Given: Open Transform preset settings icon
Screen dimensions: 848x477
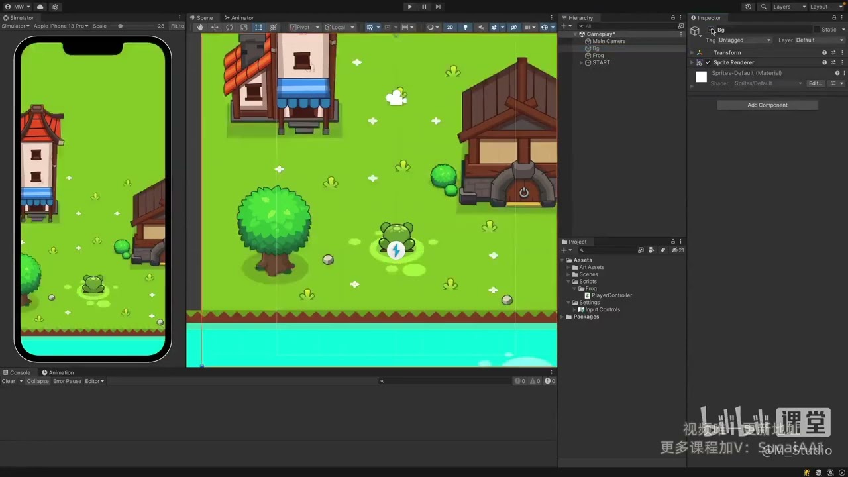Looking at the screenshot, I should 833,52.
